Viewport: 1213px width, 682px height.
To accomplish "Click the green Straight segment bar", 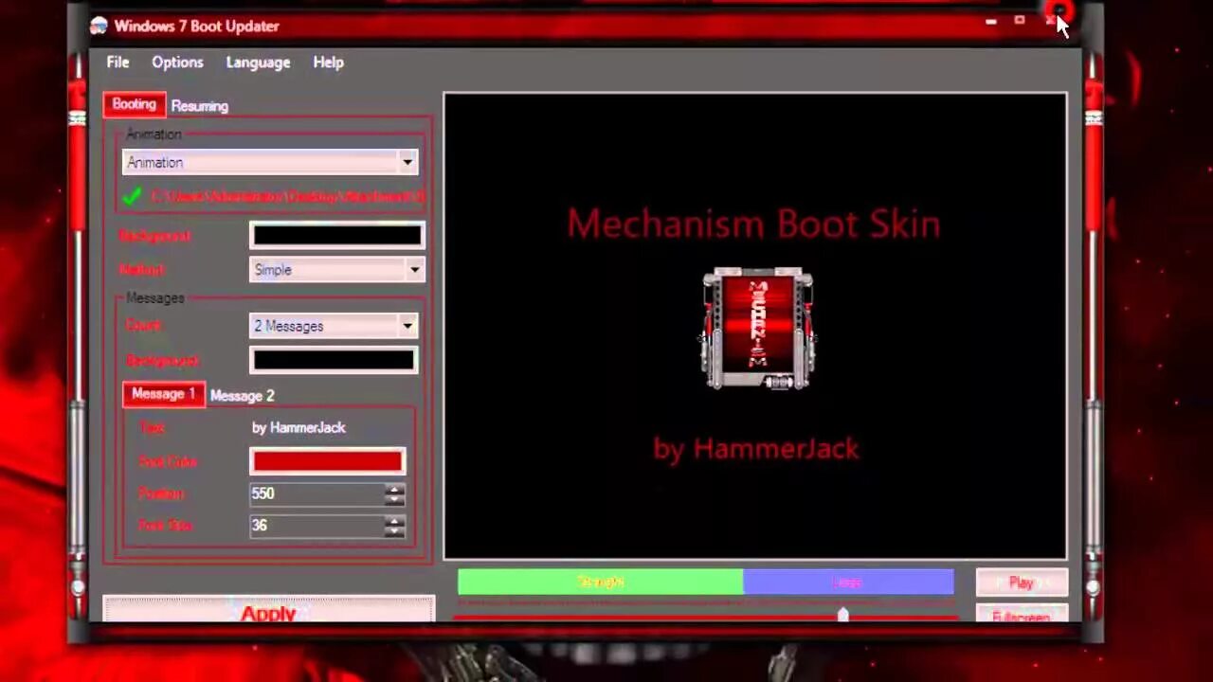I will tap(601, 582).
